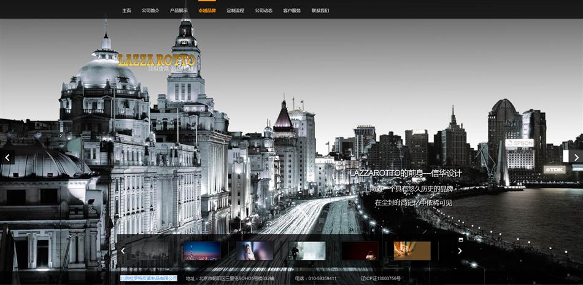Collapse the thumbnail strip using small toggle icon
The height and width of the screenshot is (285, 583).
point(461,240)
